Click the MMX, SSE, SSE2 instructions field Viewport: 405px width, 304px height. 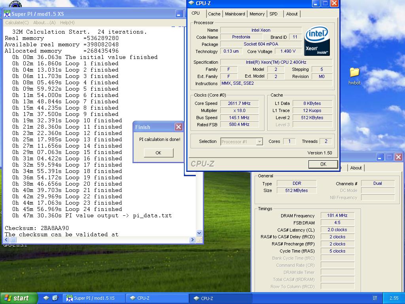[276, 83]
